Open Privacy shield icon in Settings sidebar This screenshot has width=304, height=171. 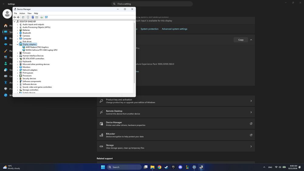5,89
